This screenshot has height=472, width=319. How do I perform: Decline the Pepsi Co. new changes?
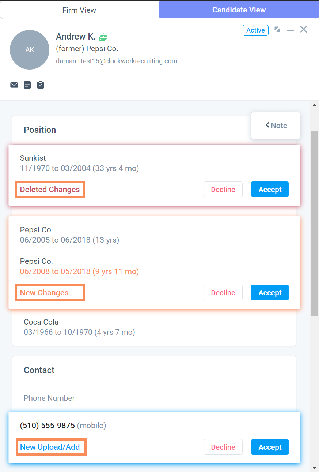click(x=223, y=293)
